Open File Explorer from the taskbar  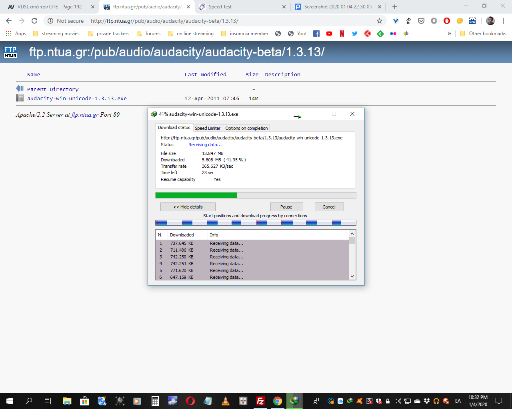coord(67,401)
